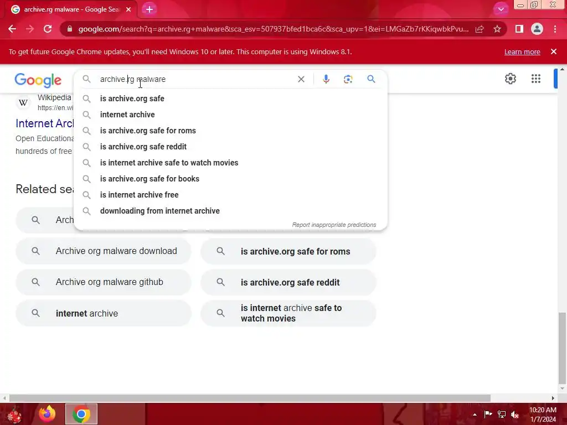The width and height of the screenshot is (567, 425).
Task: Click Report inappropriate predictions
Action: 334,225
